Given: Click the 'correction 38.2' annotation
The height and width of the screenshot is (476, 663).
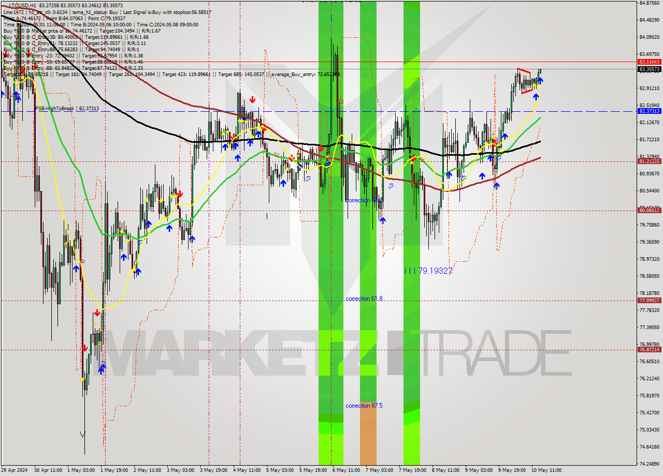Looking at the screenshot, I should coord(364,200).
